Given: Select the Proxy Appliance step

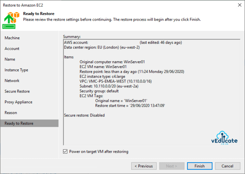Looking at the screenshot, I should [x=18, y=102].
